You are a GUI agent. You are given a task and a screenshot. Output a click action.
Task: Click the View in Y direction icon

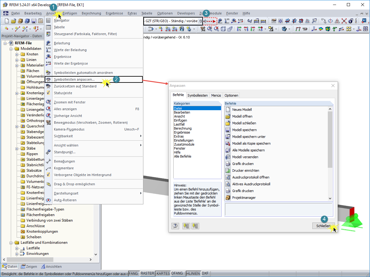click(x=246, y=29)
